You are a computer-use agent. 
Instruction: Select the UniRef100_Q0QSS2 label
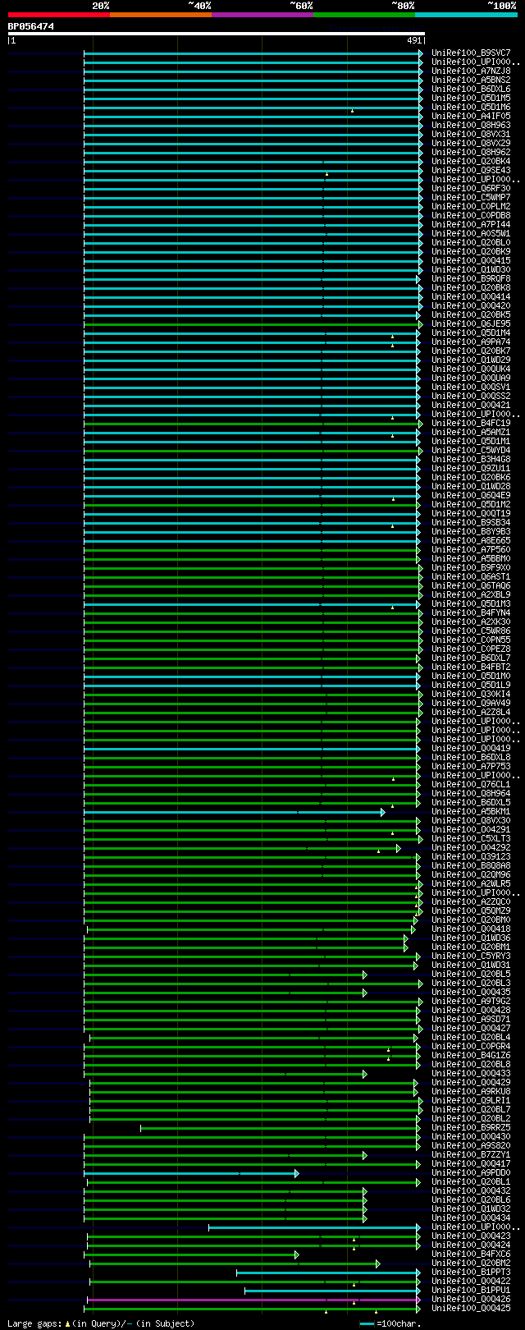click(471, 397)
